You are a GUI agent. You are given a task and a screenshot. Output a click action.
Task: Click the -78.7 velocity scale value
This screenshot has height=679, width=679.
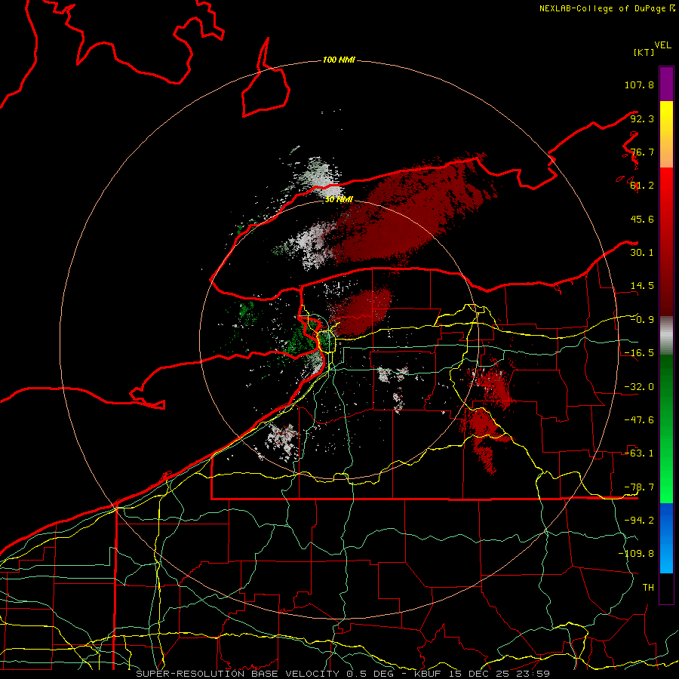639,487
